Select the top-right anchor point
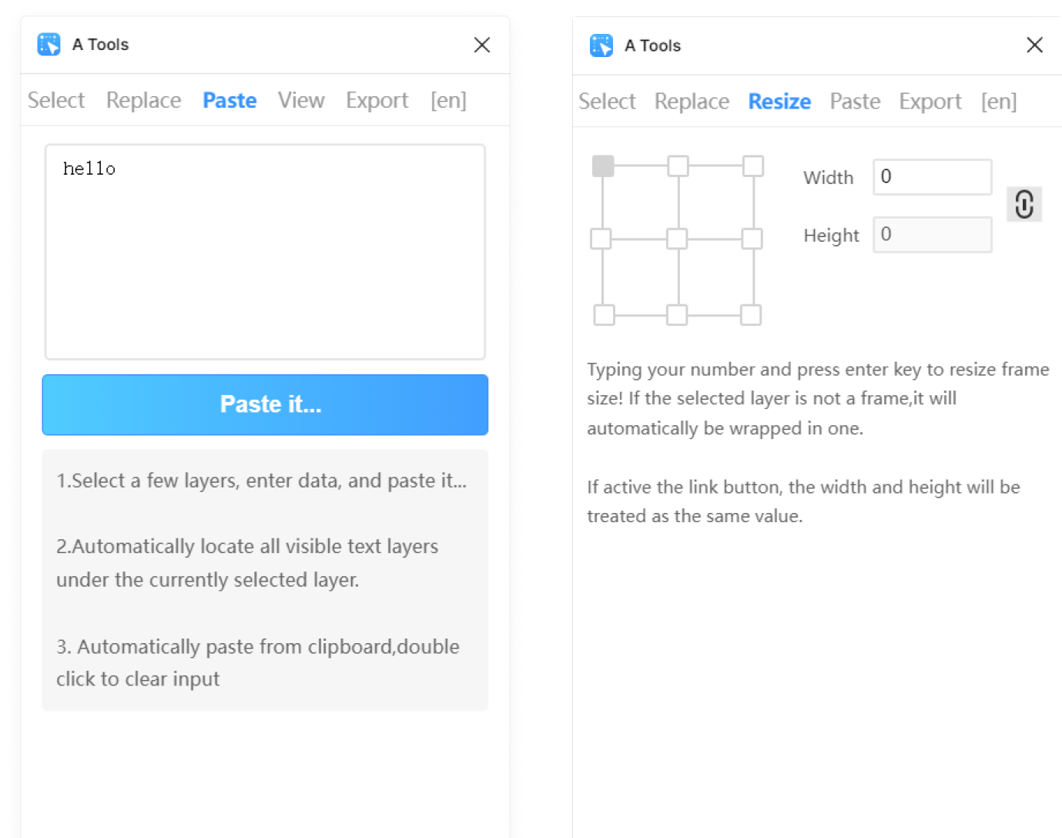This screenshot has height=838, width=1062. click(x=753, y=166)
